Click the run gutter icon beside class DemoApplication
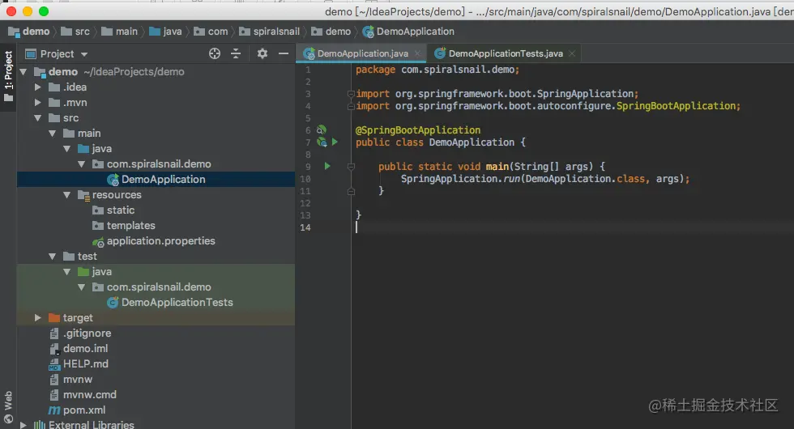This screenshot has height=429, width=794. (x=335, y=142)
